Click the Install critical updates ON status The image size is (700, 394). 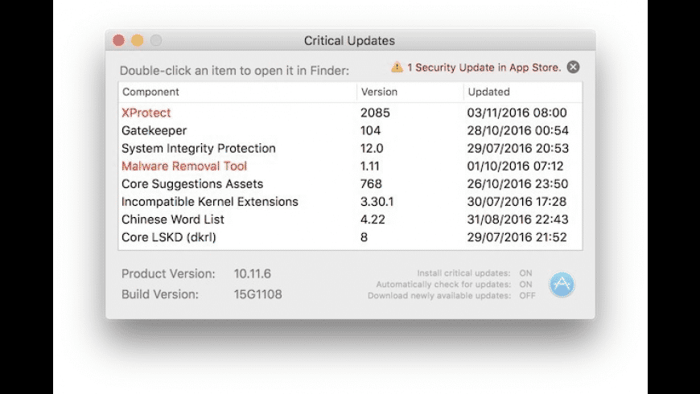(x=525, y=273)
